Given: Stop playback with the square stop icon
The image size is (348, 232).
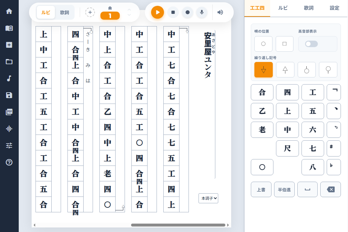Looking at the screenshot, I should [x=173, y=12].
